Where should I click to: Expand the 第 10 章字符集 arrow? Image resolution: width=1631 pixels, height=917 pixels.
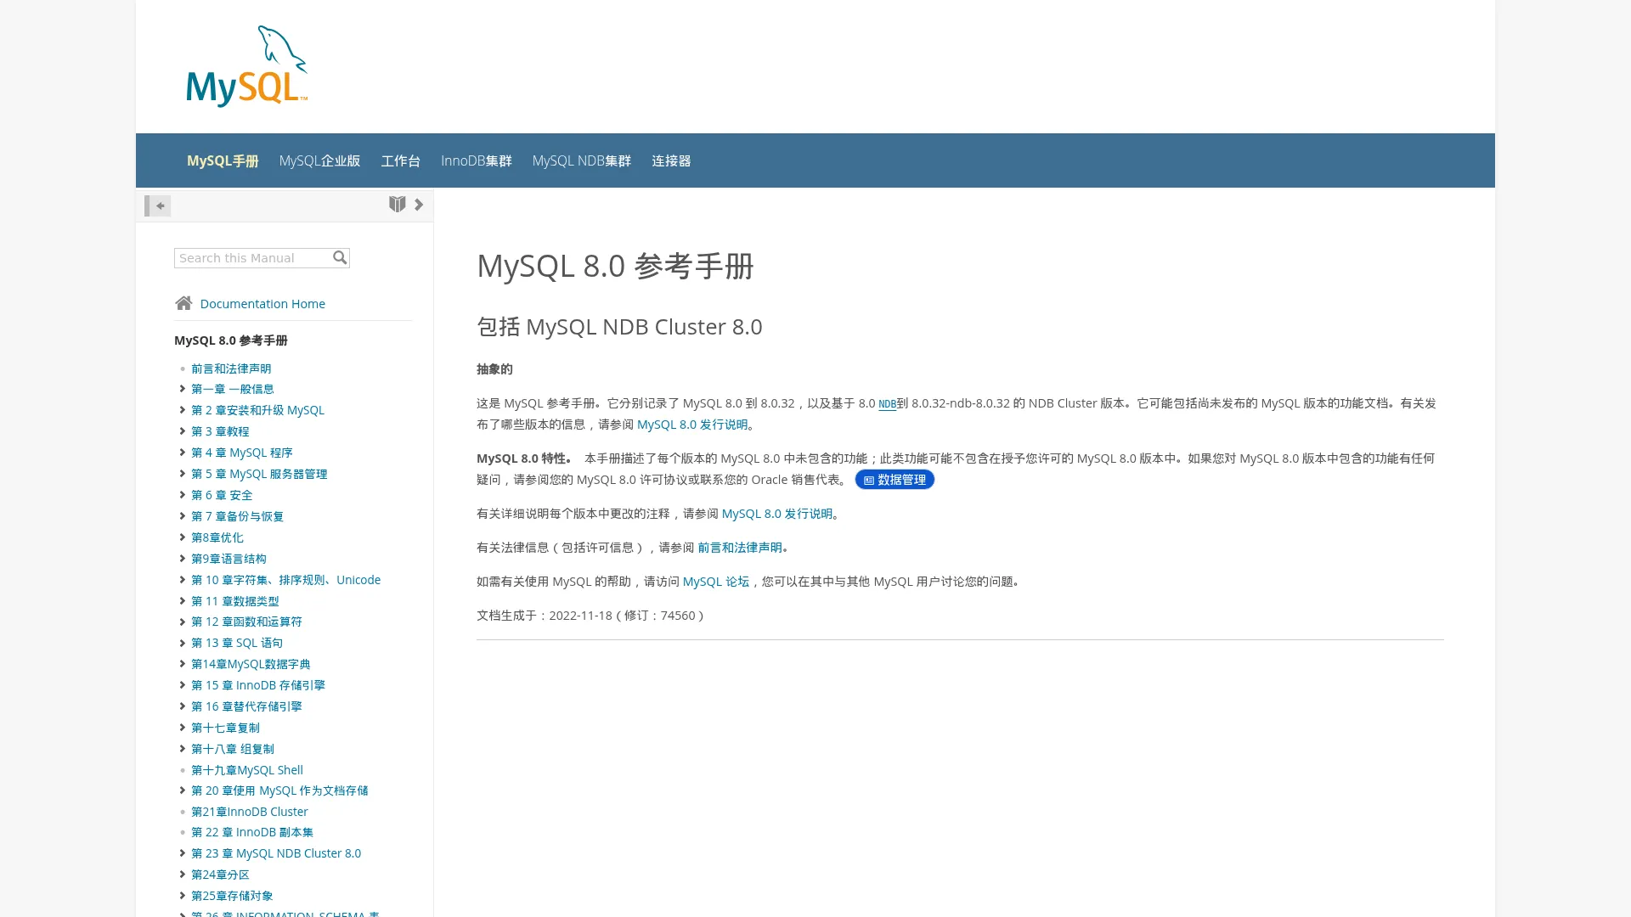pos(182,580)
